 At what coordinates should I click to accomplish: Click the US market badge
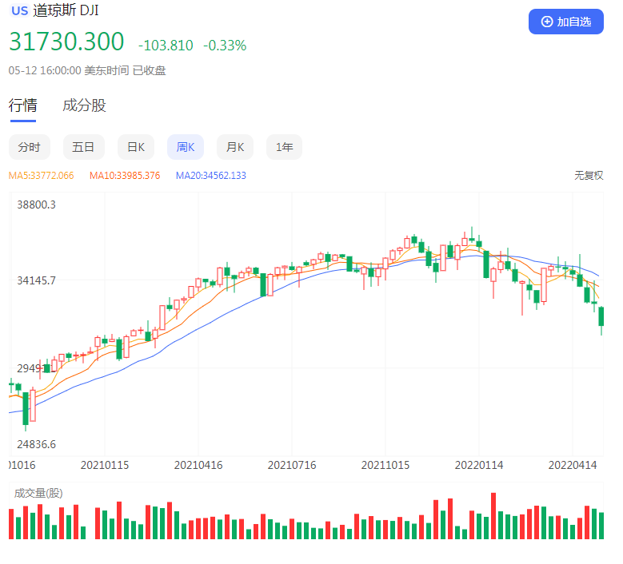click(x=19, y=10)
